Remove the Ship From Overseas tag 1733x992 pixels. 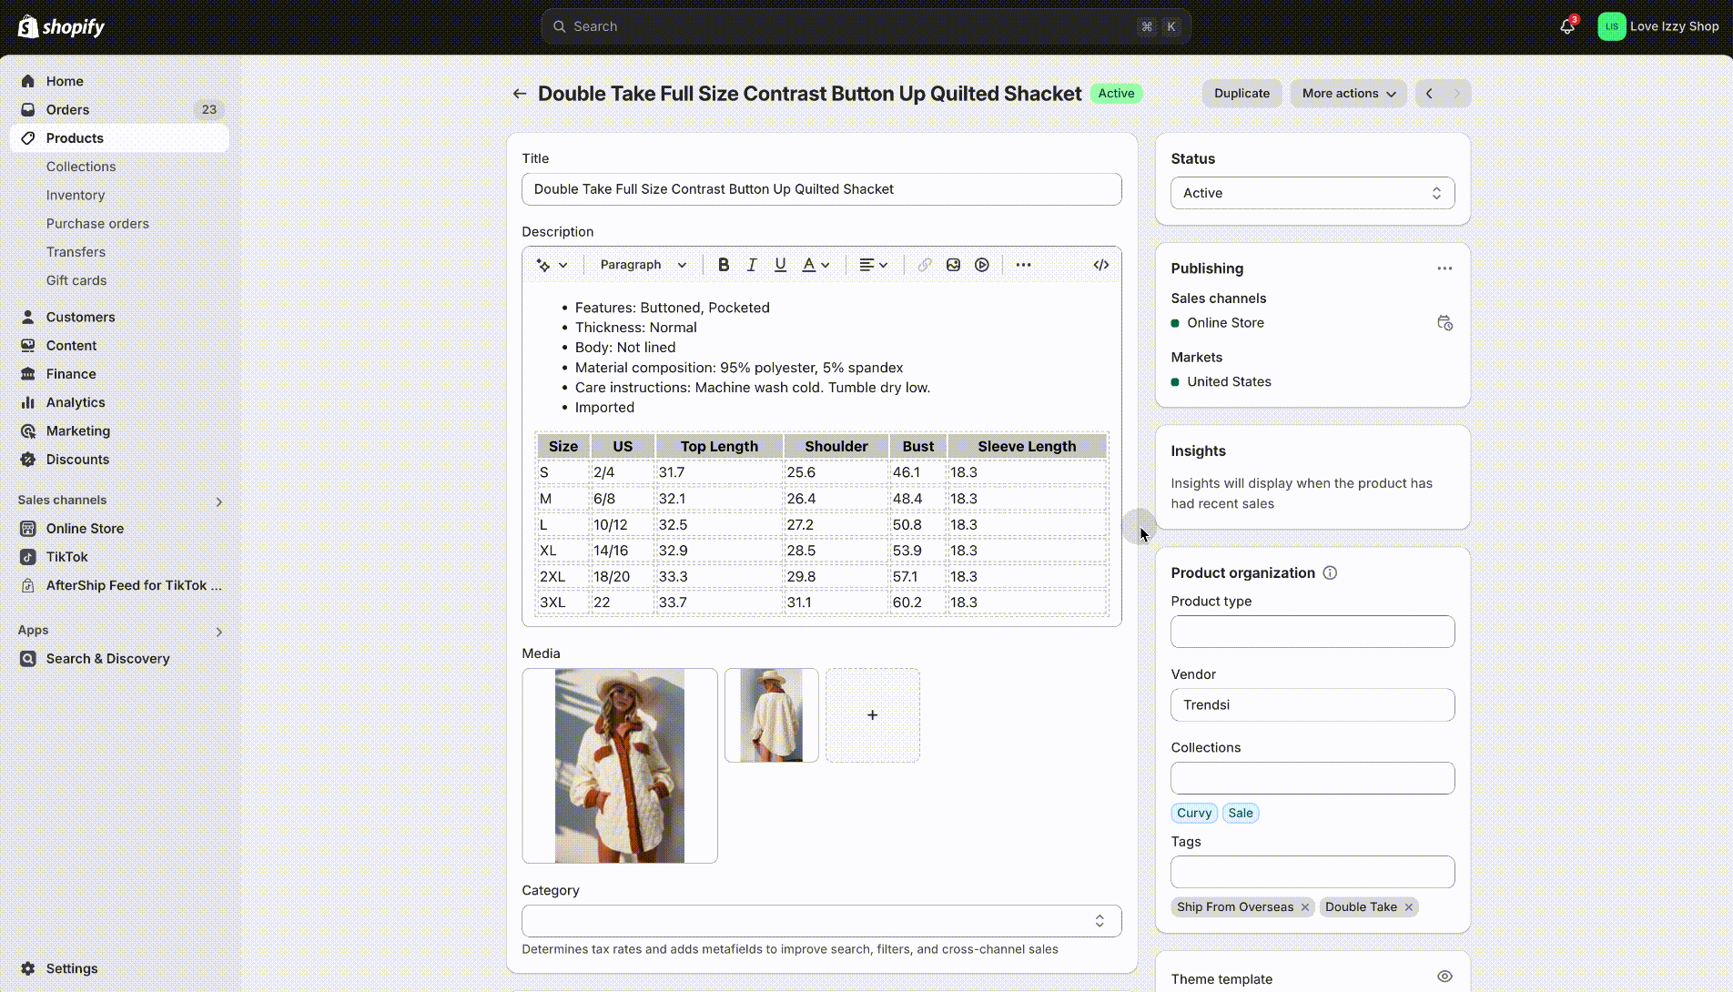[1305, 907]
